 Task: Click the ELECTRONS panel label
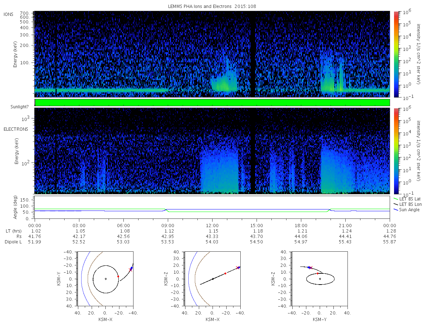[x=15, y=129]
